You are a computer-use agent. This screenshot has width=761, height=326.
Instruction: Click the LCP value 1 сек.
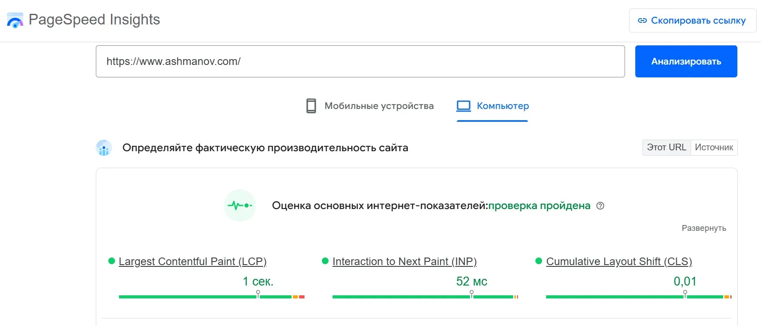click(258, 282)
